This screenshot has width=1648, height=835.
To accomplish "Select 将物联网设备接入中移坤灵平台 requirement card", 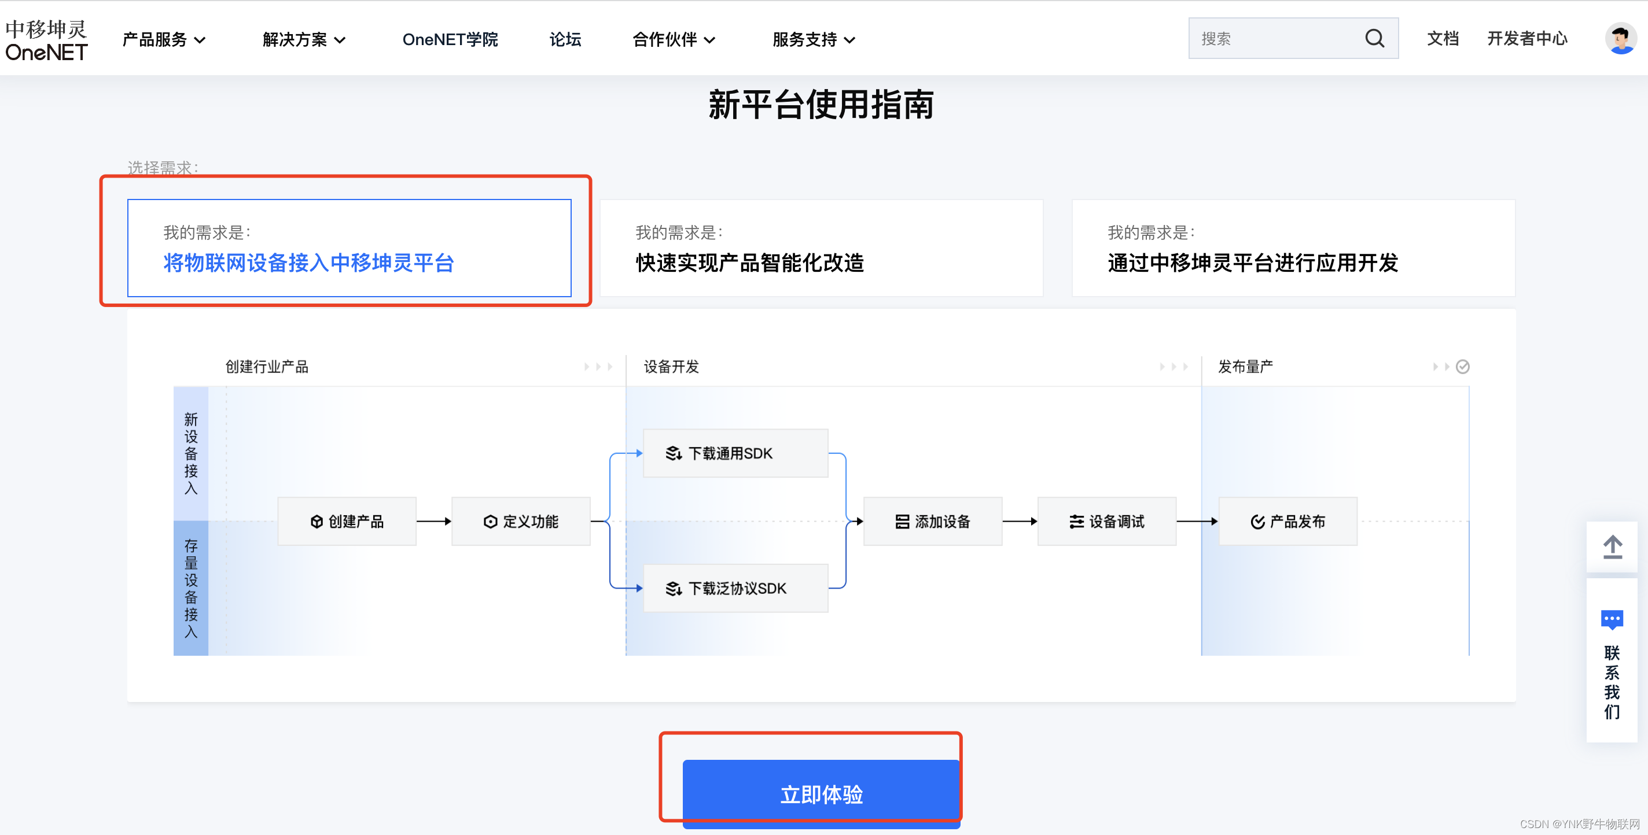I will [x=350, y=248].
